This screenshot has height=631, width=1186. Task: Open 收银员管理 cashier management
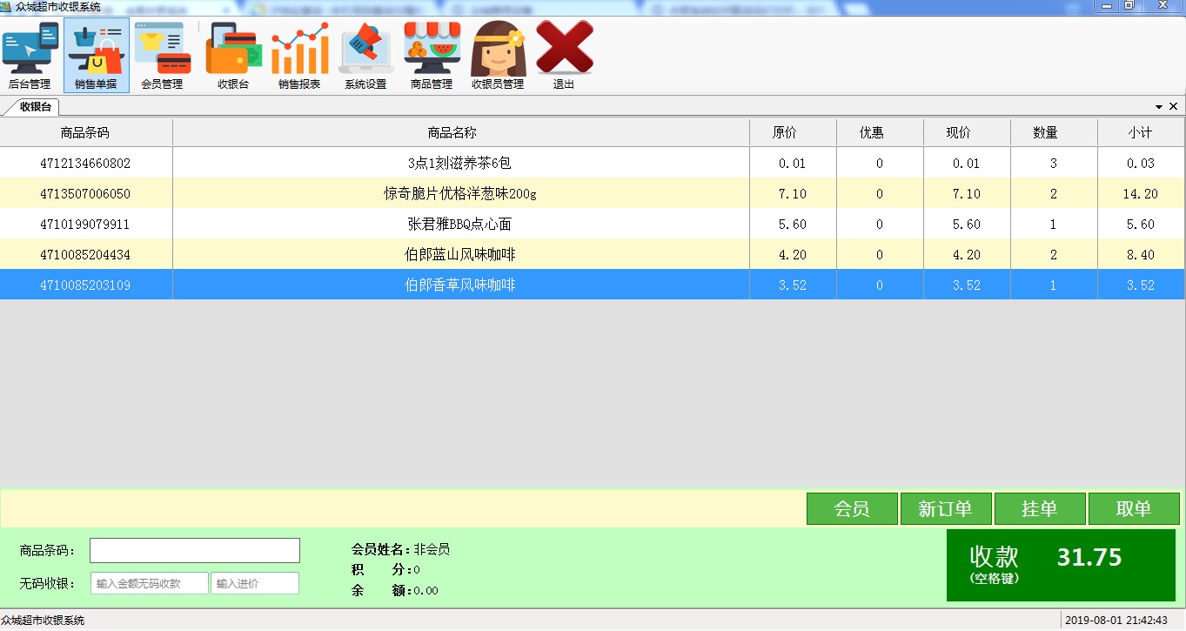pyautogui.click(x=498, y=55)
